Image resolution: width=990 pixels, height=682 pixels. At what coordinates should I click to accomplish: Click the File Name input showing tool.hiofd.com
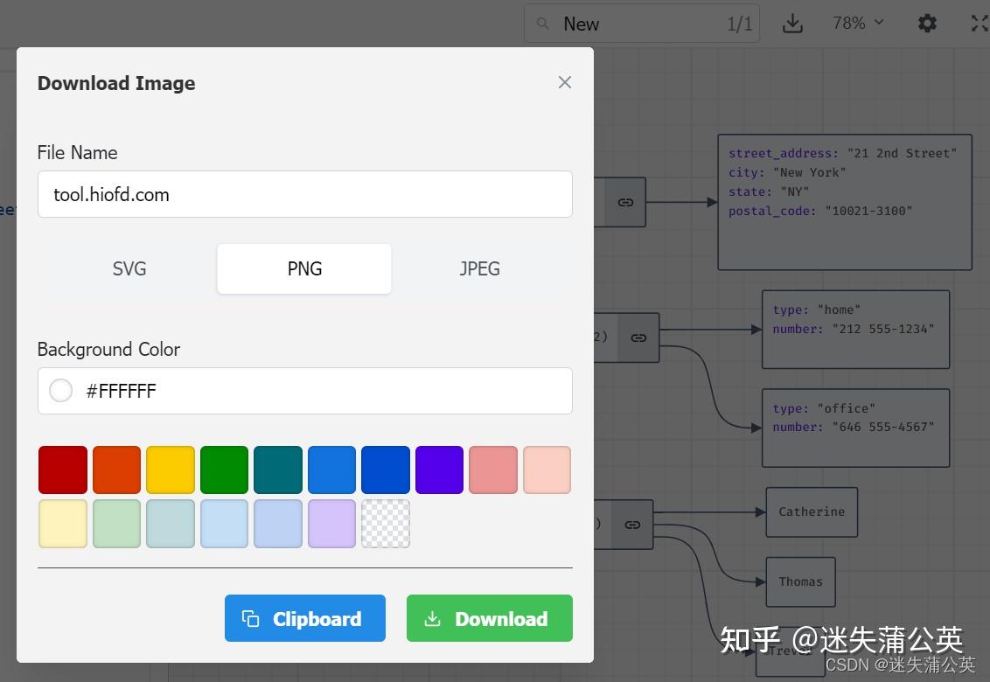click(x=304, y=194)
